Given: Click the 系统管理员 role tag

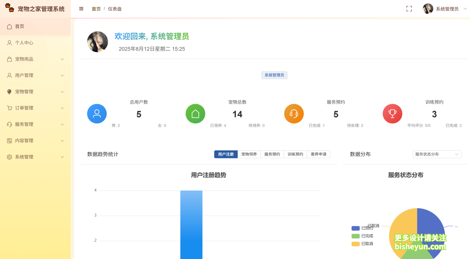Looking at the screenshot, I should point(274,75).
